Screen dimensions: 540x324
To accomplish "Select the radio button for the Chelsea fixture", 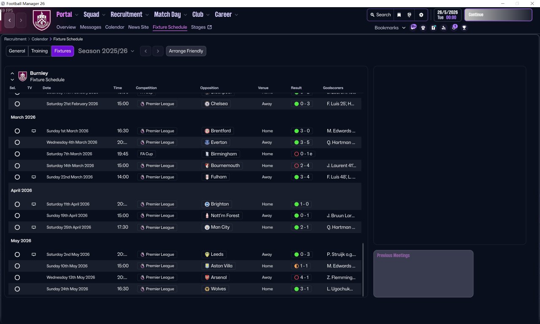I will tap(17, 104).
